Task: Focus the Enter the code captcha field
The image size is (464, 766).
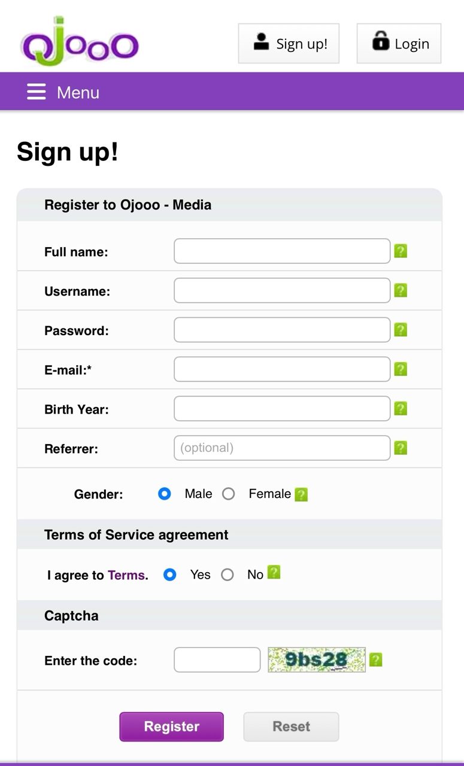Action: tap(217, 659)
